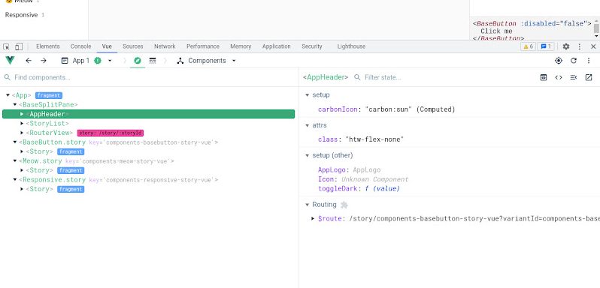Collapse the BaseSplitPane node arrow

[x=15, y=104]
